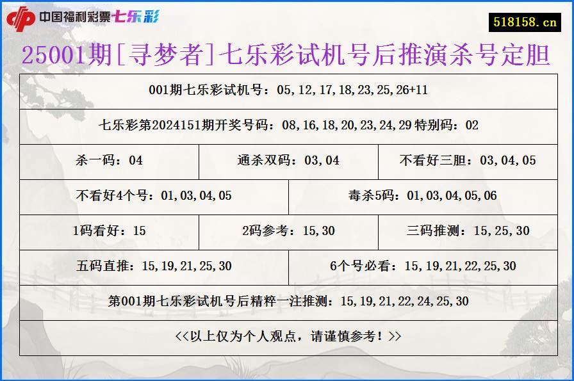The width and height of the screenshot is (574, 381).
Task: Select the 通杀双码：03,04 cell
Action: click(x=287, y=161)
